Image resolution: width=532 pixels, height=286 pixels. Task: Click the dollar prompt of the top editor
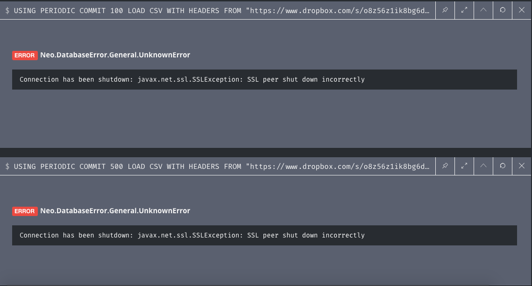(x=7, y=10)
